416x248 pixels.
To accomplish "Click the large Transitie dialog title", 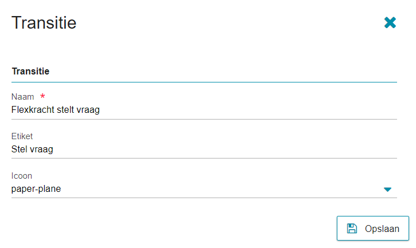I will click(44, 23).
